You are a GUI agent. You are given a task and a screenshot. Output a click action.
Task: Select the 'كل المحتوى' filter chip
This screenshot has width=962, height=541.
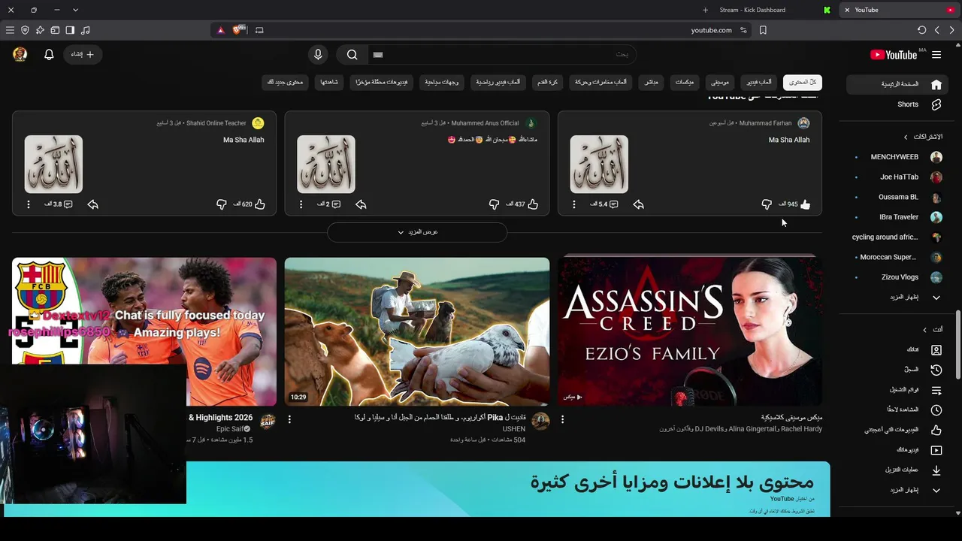pos(803,82)
